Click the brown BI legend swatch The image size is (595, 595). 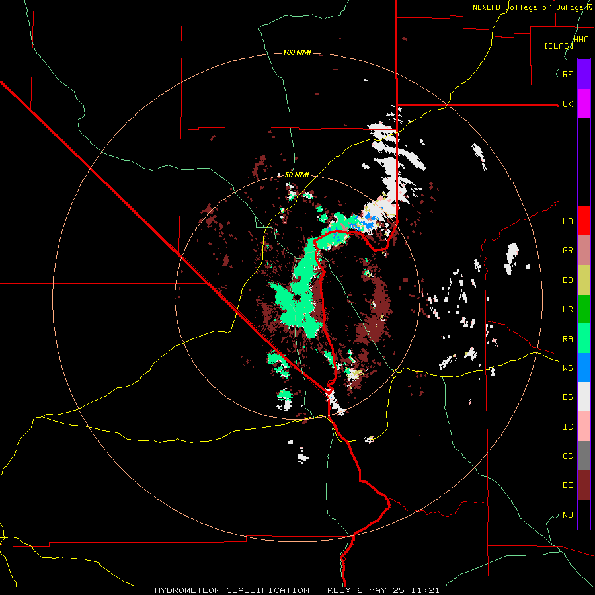pyautogui.click(x=584, y=485)
